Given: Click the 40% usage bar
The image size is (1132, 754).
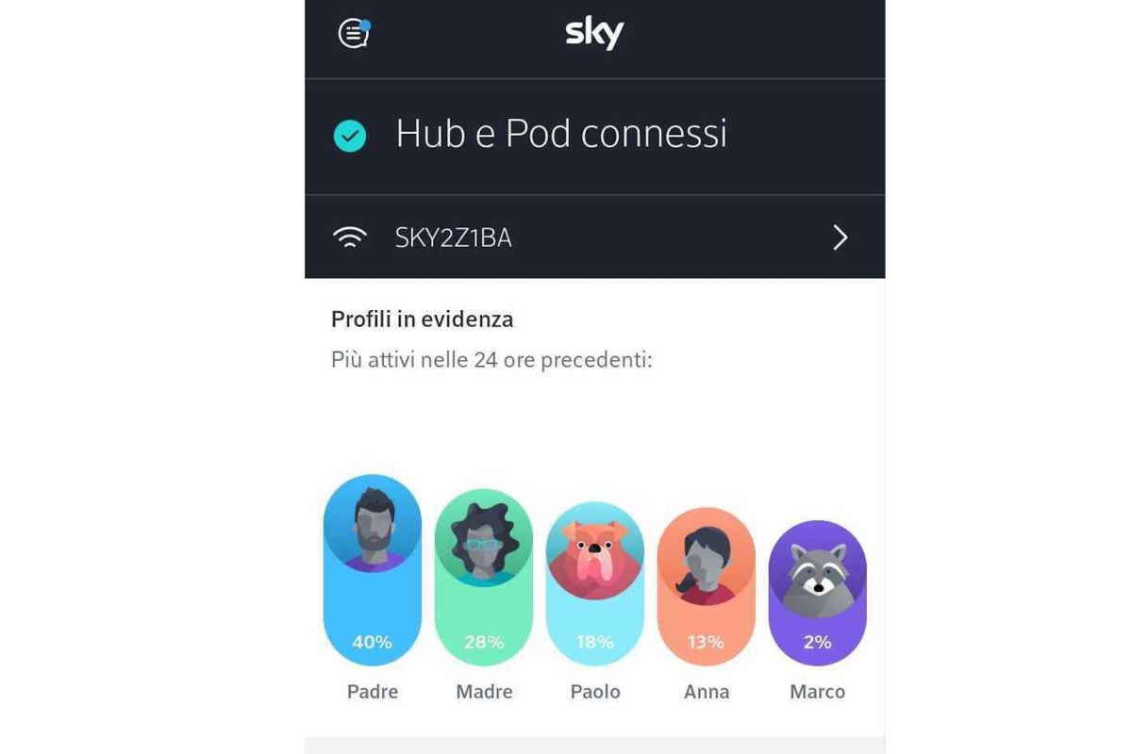Looking at the screenshot, I should tap(372, 570).
